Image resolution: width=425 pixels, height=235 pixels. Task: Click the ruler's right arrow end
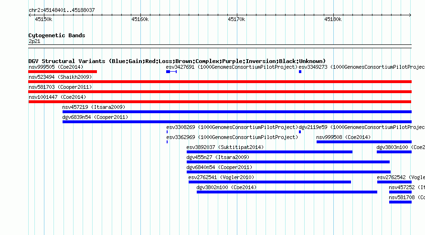pos(410,15)
